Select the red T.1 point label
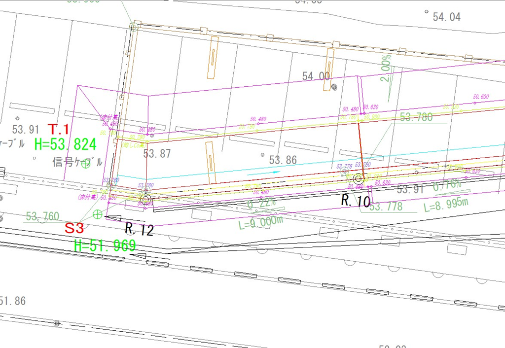 [x=58, y=130]
